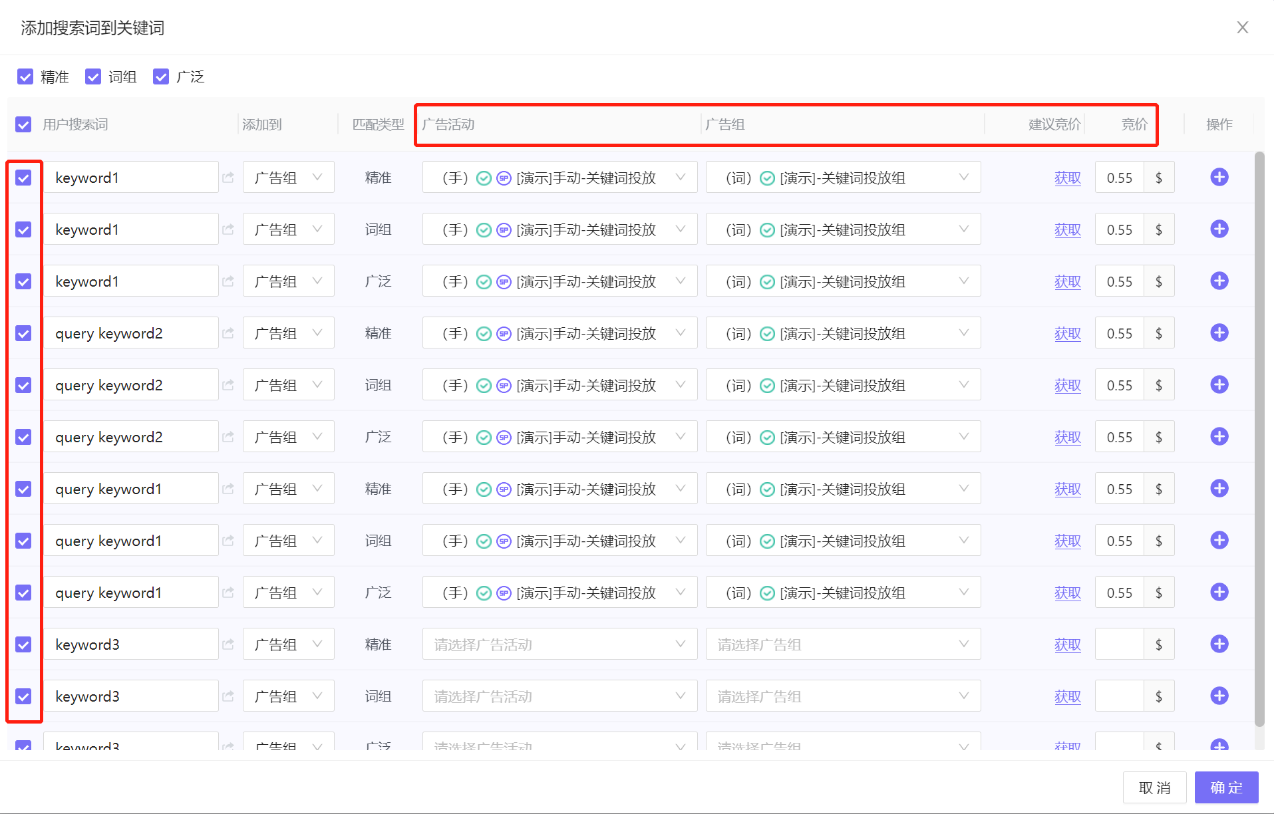Click share icon beside query keyword2 精准 input

click(228, 333)
